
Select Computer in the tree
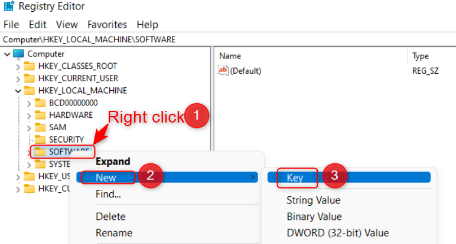coord(45,54)
